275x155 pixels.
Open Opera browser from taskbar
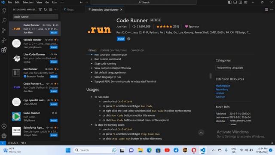(194, 150)
